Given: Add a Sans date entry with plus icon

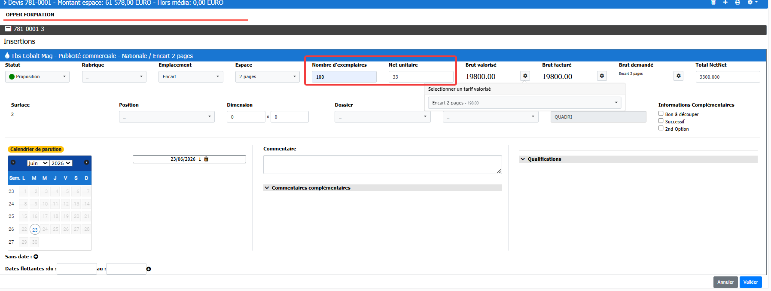Looking at the screenshot, I should click(x=36, y=257).
